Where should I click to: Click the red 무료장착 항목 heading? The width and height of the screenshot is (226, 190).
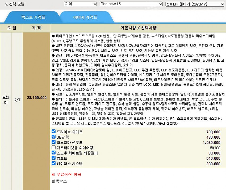pyautogui.click(x=66, y=174)
